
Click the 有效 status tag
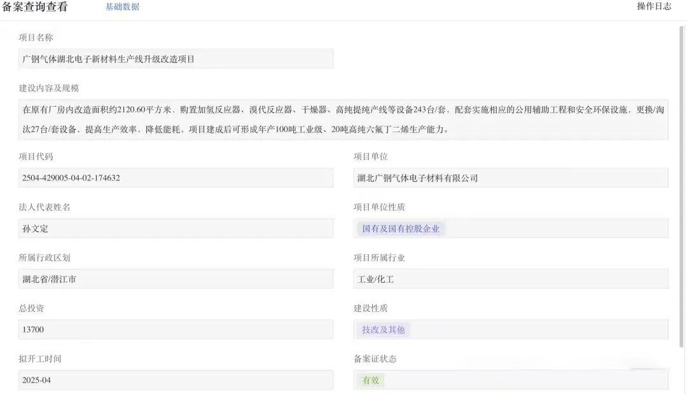tap(371, 381)
